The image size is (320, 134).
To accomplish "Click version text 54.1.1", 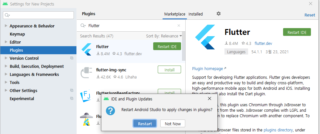I will click(x=257, y=52).
